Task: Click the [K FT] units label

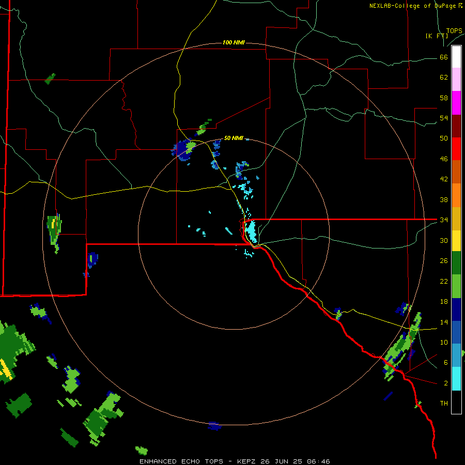Action: coord(437,36)
